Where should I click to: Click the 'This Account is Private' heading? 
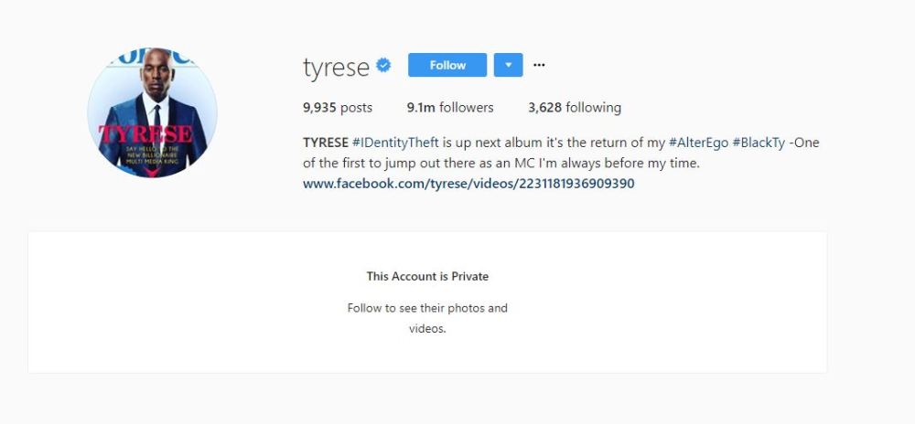coord(427,276)
